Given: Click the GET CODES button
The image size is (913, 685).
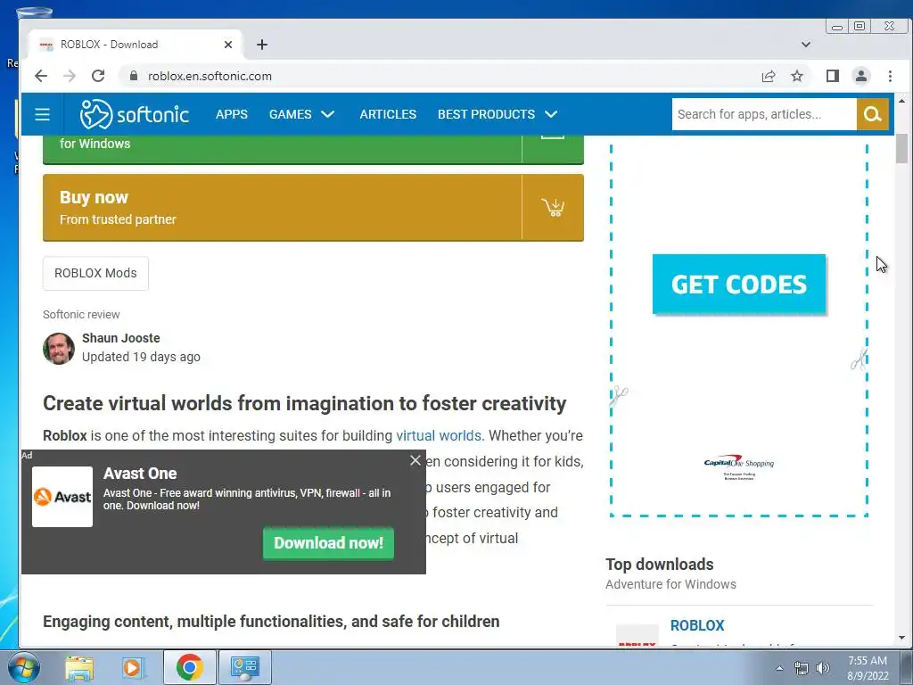Looking at the screenshot, I should point(739,285).
